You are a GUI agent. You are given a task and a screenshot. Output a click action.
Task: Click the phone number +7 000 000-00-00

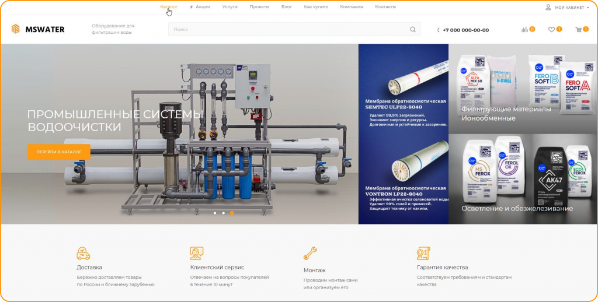[465, 30]
